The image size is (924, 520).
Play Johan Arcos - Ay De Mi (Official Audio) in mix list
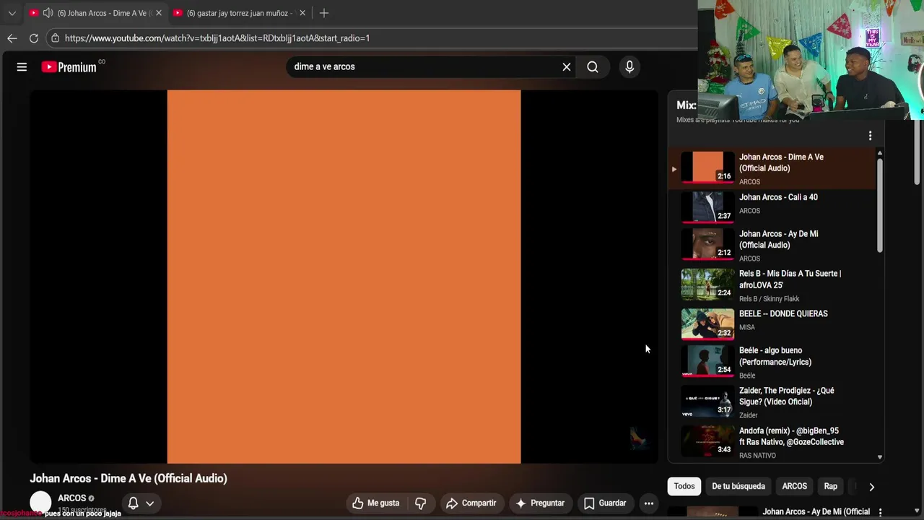click(778, 239)
